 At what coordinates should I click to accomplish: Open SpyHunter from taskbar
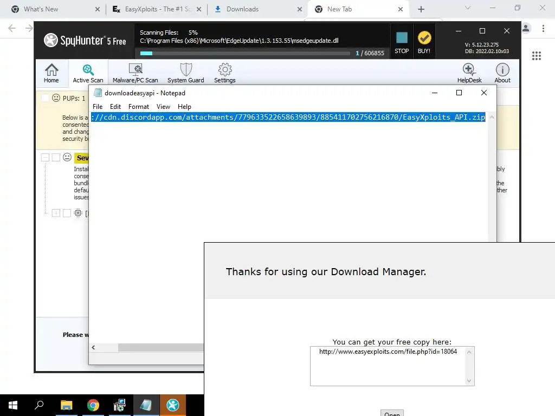point(173,405)
